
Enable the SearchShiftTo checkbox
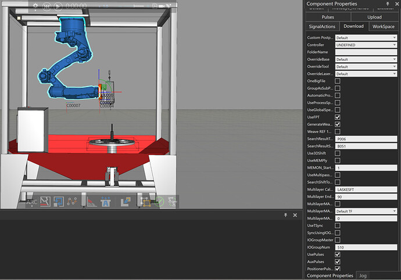338,182
